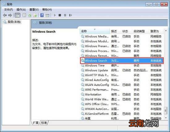The image size is (170, 132).
Task: Select the Windows Modul... service name
Action: tap(97, 41)
